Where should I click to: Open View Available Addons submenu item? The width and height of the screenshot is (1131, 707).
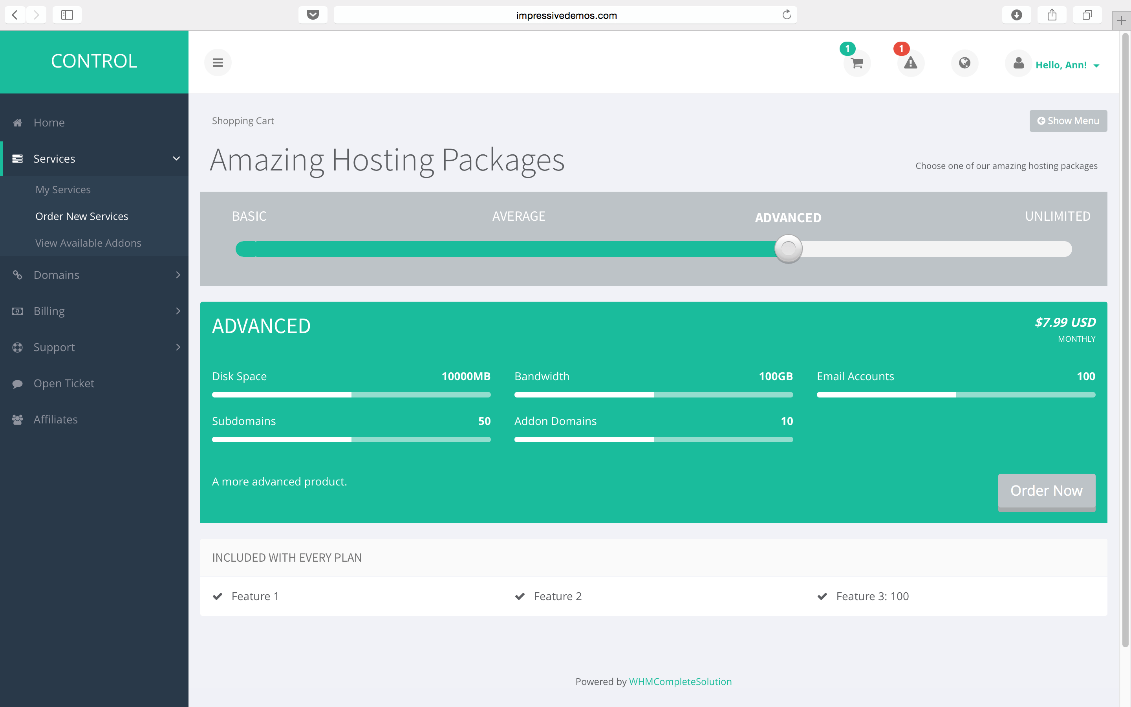[x=88, y=243]
